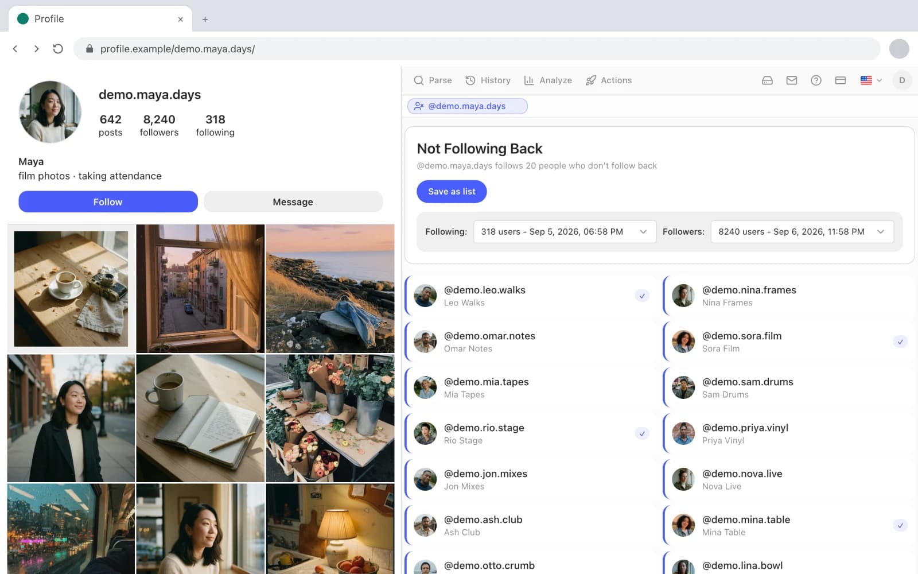Click Omar Notes avatar

click(x=425, y=342)
